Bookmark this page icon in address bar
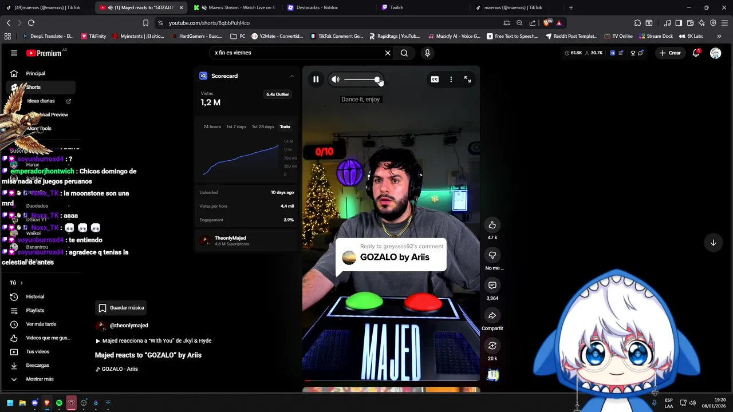The image size is (733, 412). (x=145, y=23)
